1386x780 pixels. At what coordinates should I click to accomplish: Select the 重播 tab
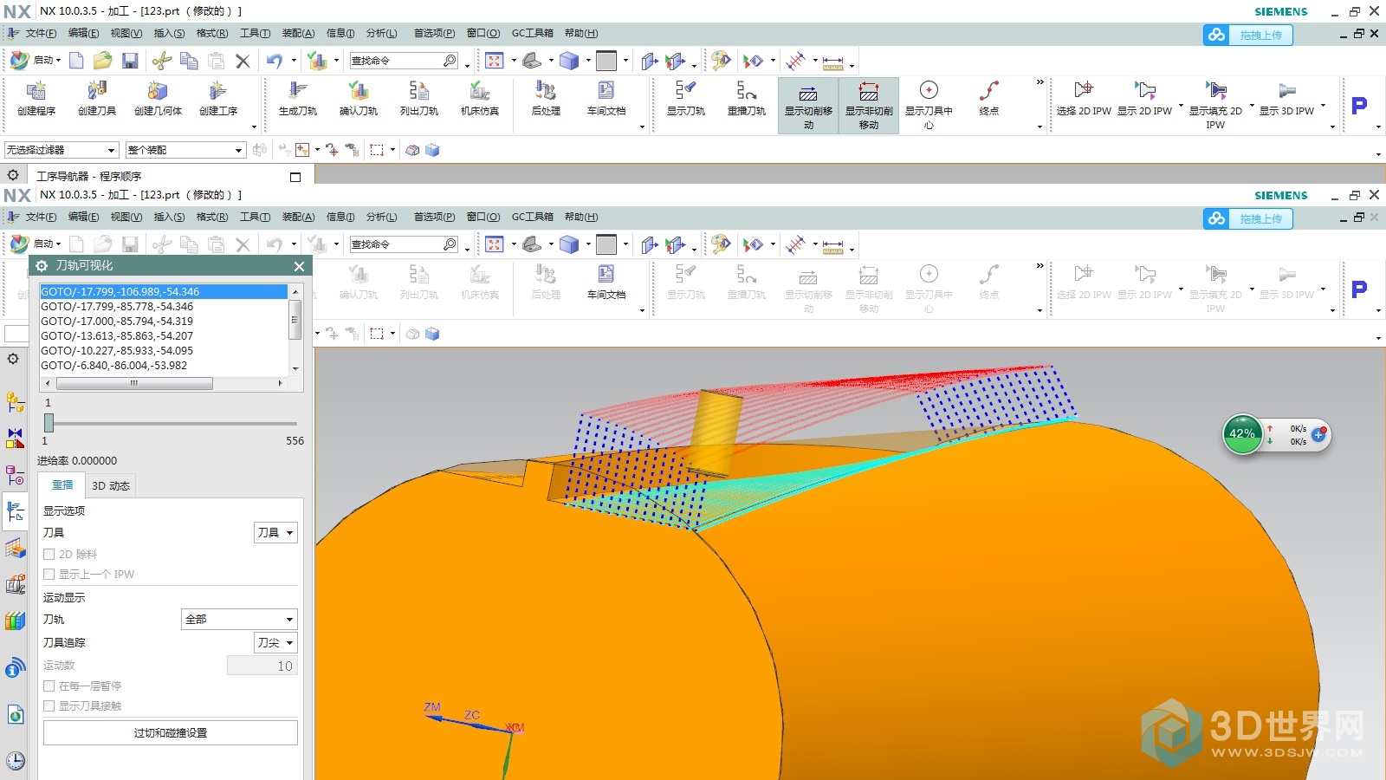62,485
